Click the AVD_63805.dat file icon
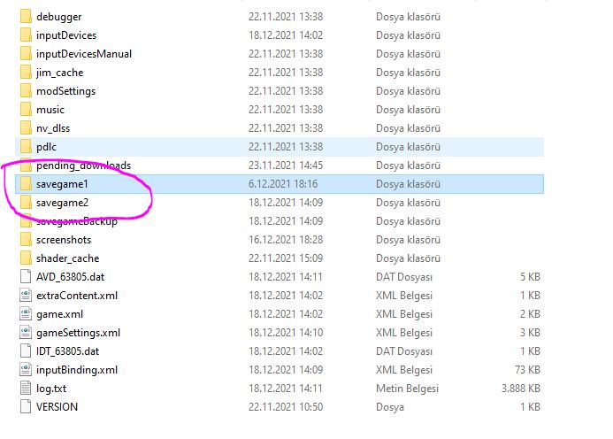613x439 pixels. pos(26,277)
